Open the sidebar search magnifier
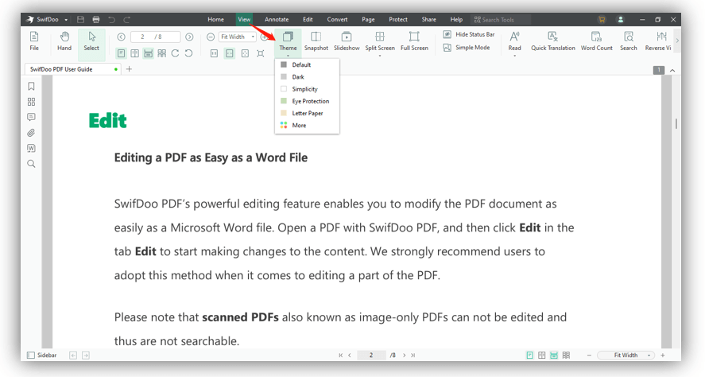This screenshot has width=705, height=377. (31, 164)
